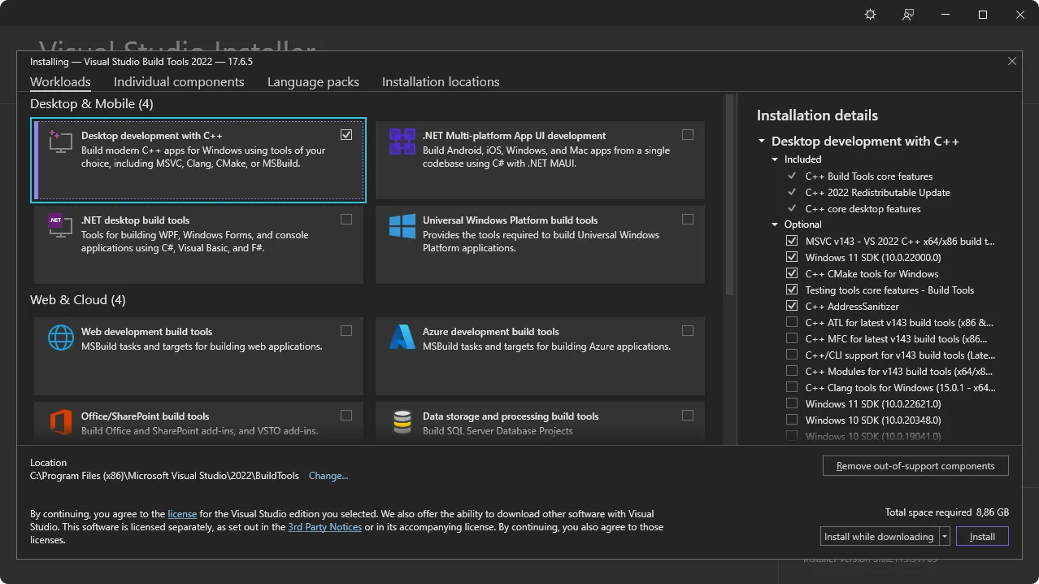Open the Install while downloading dropdown
Screen dimensions: 1039x584
(x=945, y=536)
